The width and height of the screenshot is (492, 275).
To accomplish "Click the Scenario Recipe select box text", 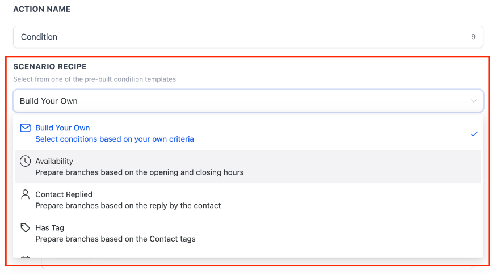I will coord(49,101).
